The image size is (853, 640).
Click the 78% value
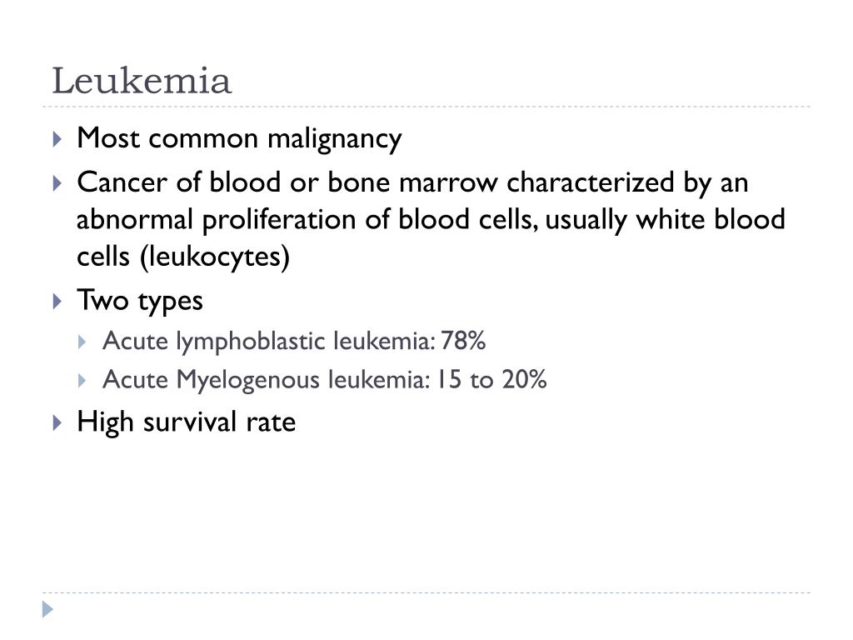tap(463, 341)
